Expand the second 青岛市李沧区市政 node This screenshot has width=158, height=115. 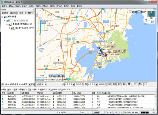[x=9, y=28]
